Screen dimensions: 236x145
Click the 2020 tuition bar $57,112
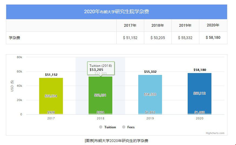(200, 93)
